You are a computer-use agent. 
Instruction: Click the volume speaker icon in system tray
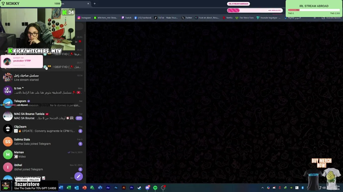point(324,188)
